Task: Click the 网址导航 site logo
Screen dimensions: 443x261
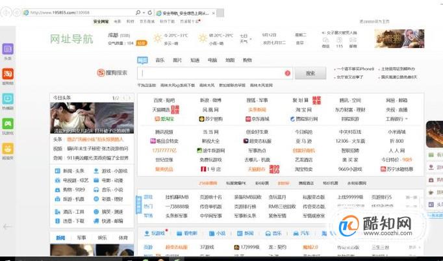Action: (71, 39)
